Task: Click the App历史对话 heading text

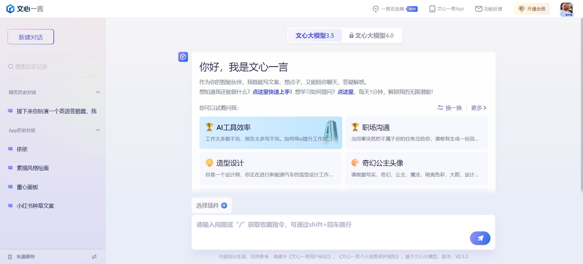Action: pyautogui.click(x=22, y=130)
